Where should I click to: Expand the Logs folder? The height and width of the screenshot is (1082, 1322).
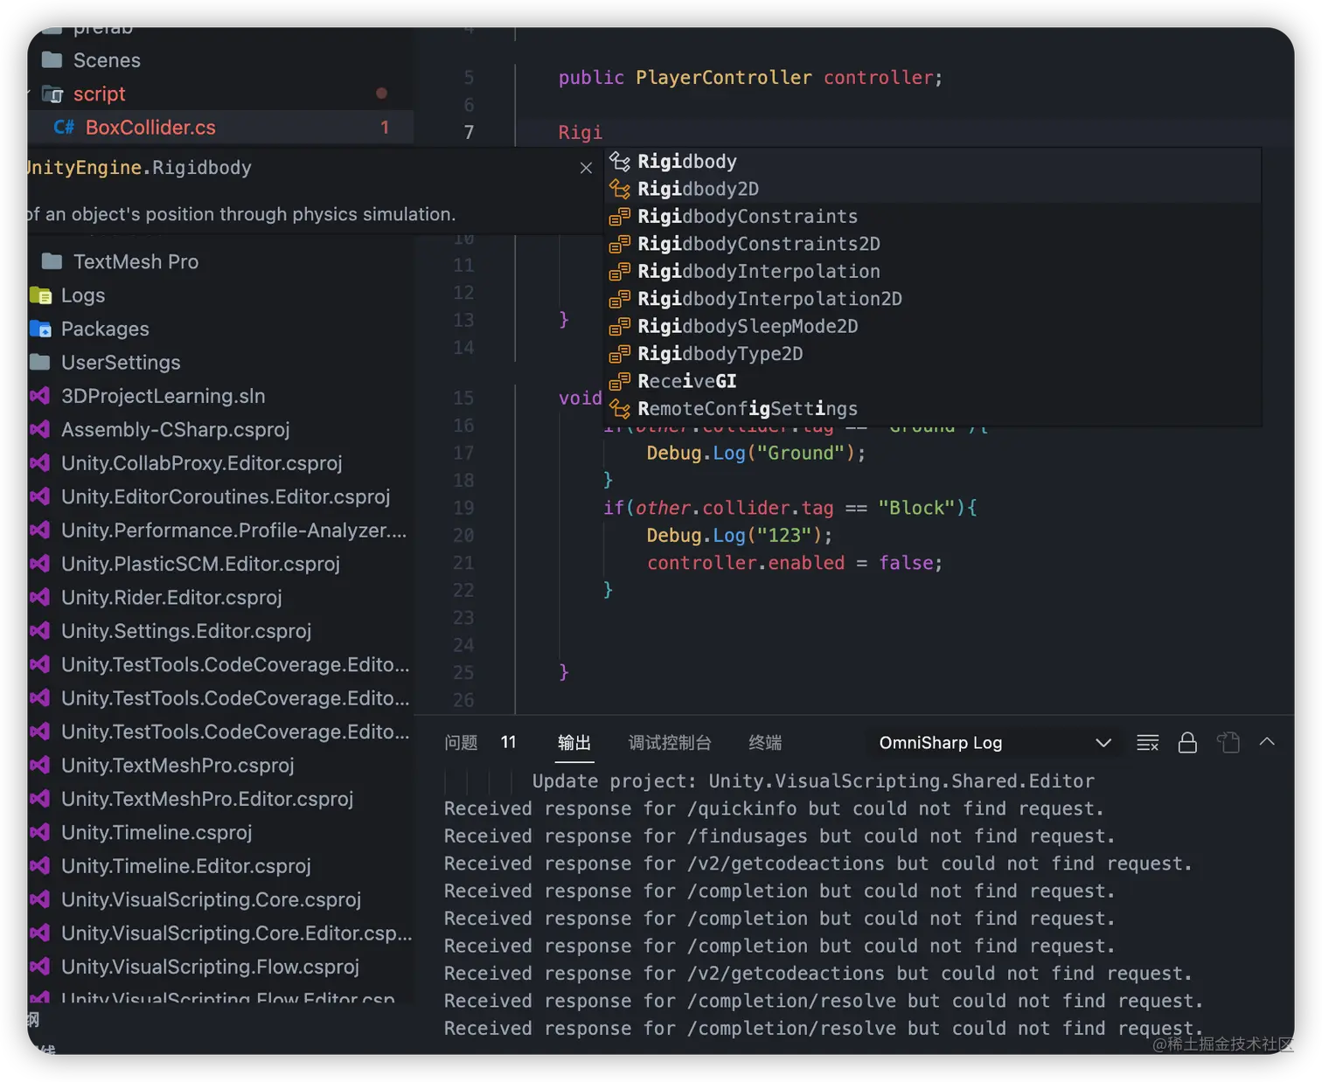pos(220,295)
